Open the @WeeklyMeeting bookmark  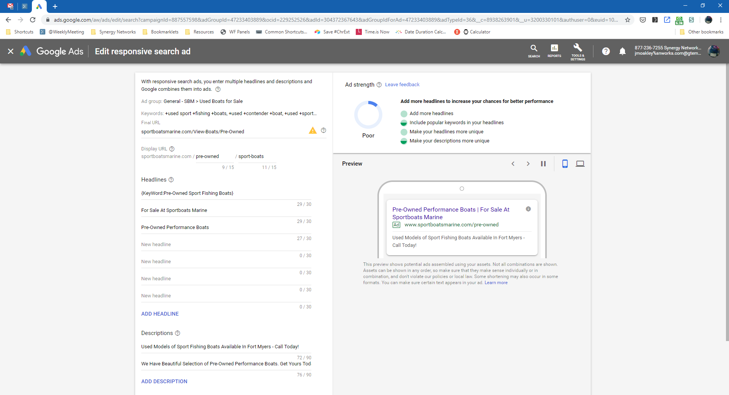coord(62,32)
